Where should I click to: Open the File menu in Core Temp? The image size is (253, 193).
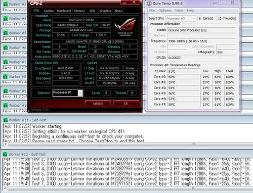(152, 11)
